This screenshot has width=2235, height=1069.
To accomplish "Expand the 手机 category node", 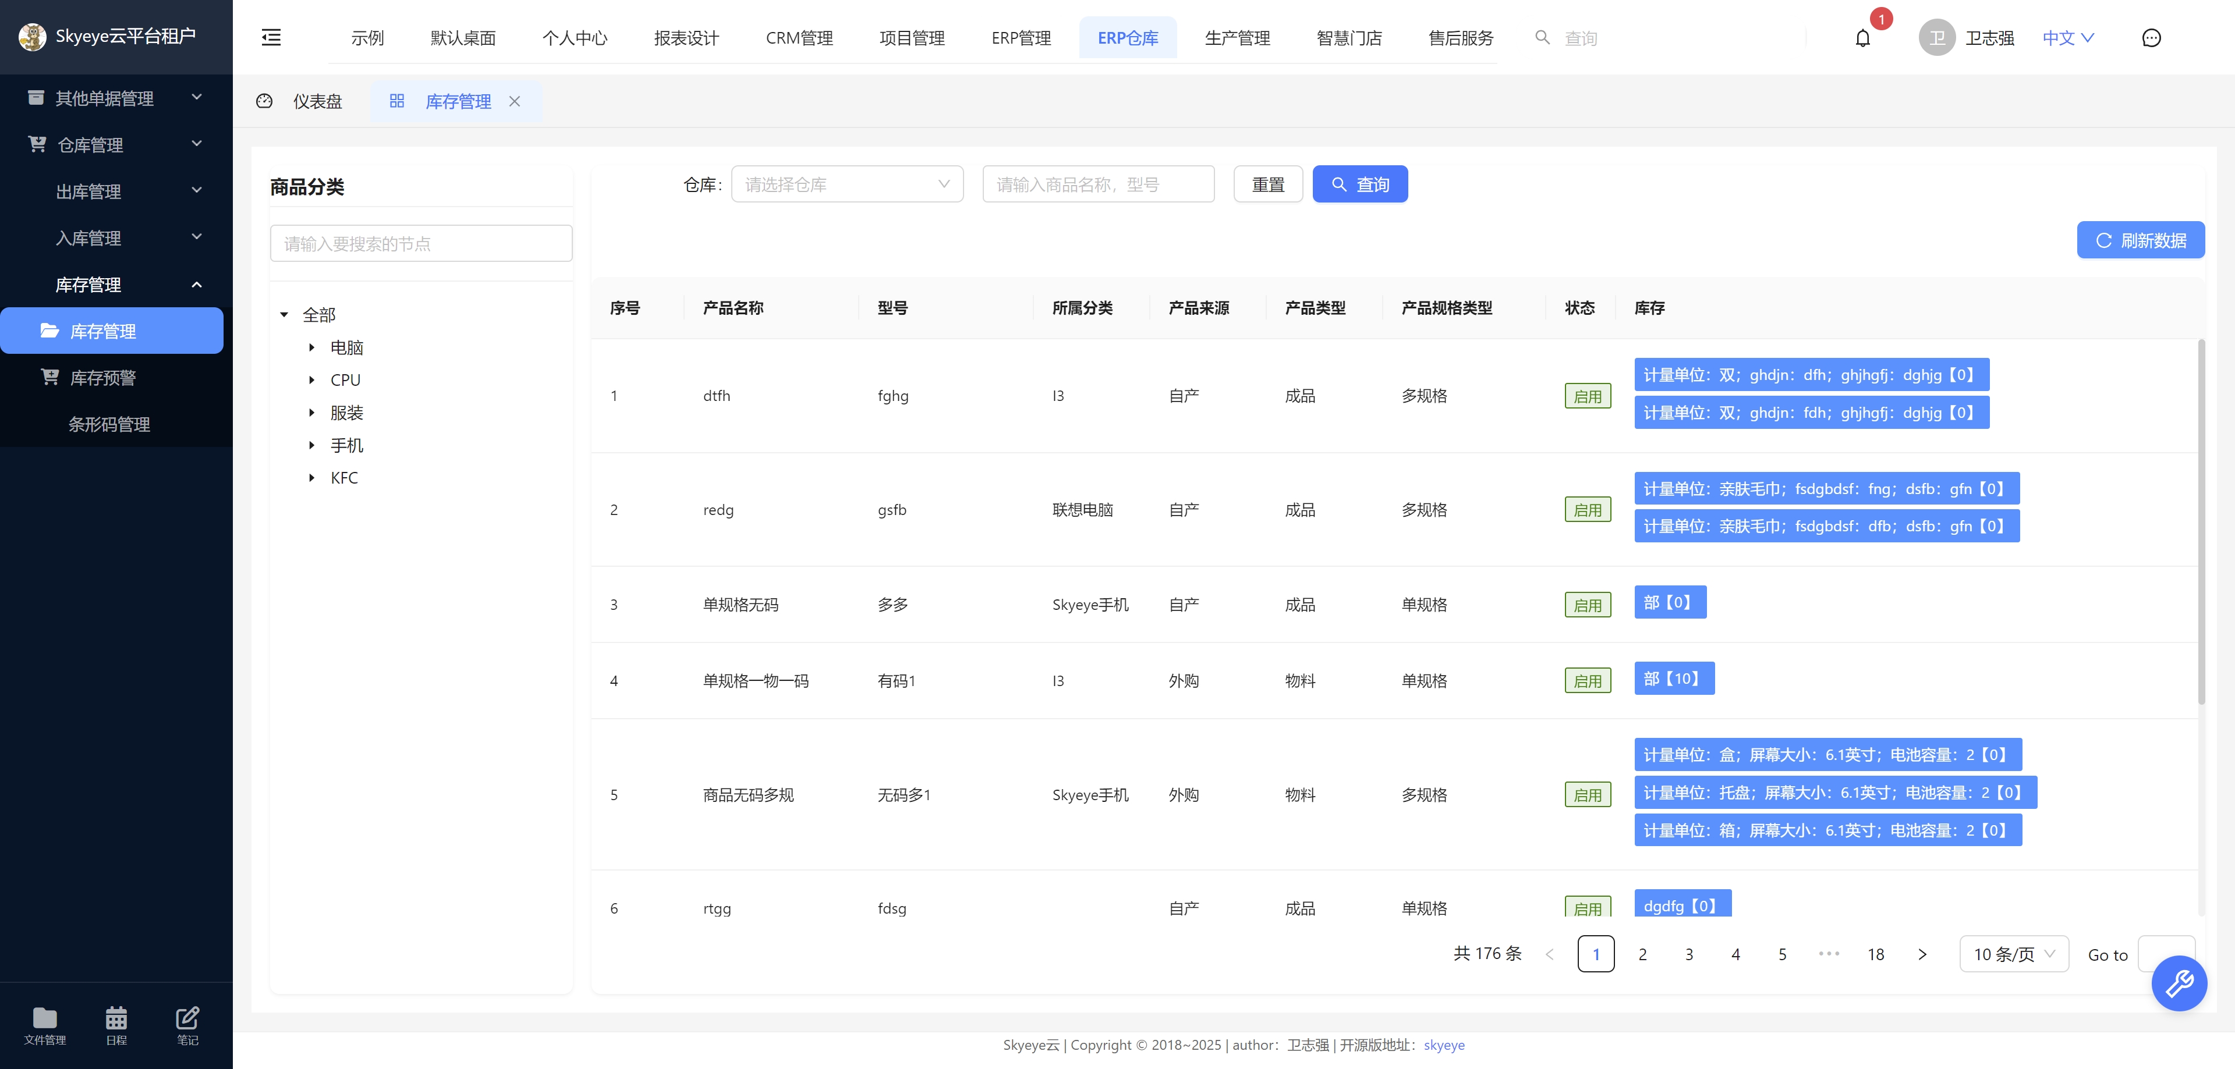I will 311,446.
